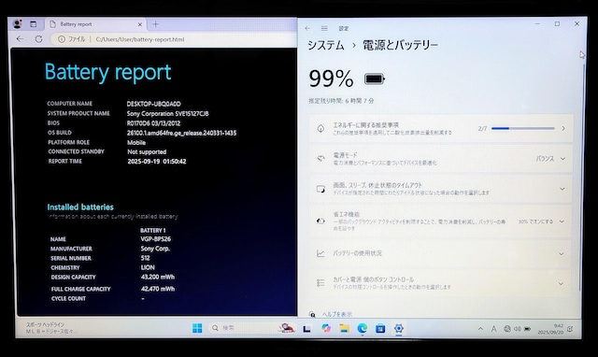Open energy saver 30% dropdown
The image size is (598, 357).
[542, 221]
